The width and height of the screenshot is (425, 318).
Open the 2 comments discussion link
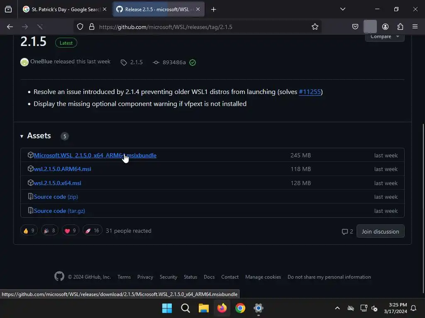(x=347, y=231)
